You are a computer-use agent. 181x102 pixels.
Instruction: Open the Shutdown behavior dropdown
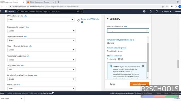point(41,40)
